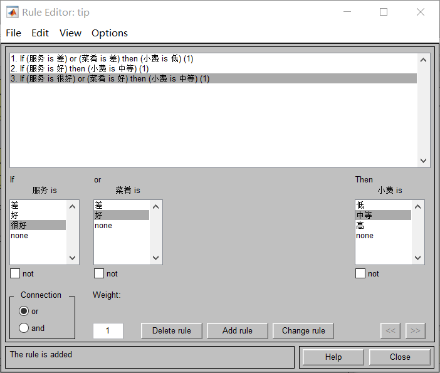
Task: Click down arrow of 小费 list scrollbar
Action: click(417, 258)
